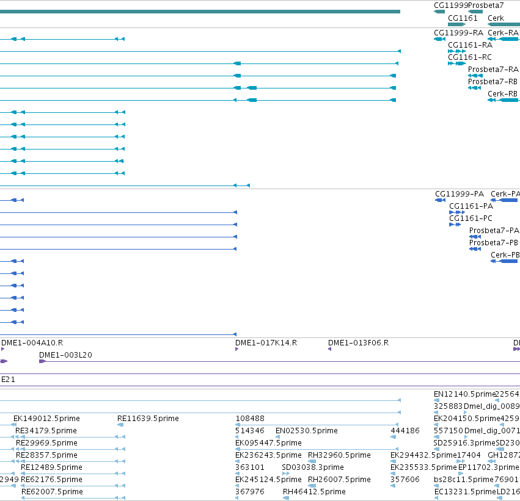The height and width of the screenshot is (501, 520).
Task: Select the DME1-013F06.R feature label
Action: click(359, 343)
